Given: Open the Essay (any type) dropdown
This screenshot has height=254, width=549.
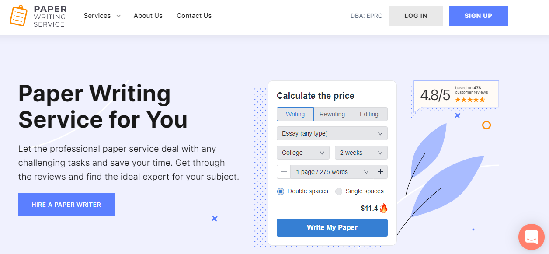Looking at the screenshot, I should (x=332, y=133).
